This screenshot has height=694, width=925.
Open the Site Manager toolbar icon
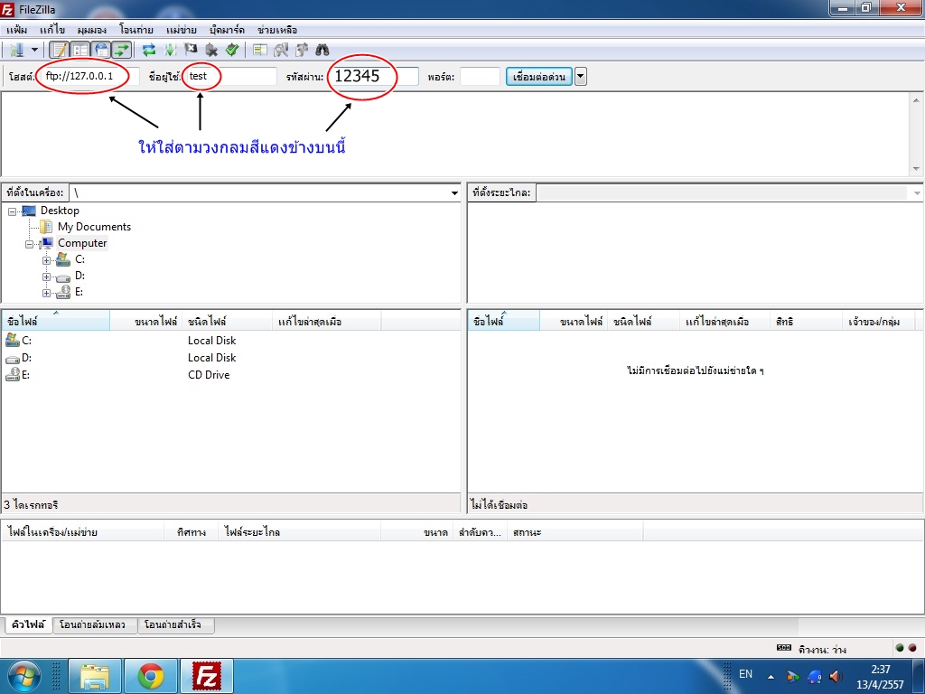point(16,51)
